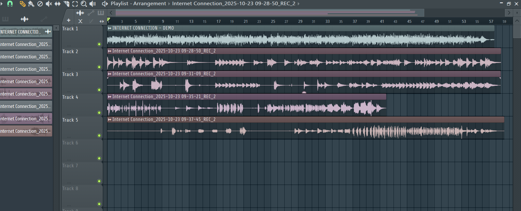The image size is (521, 211).
Task: Select the Slice tool
Action: click(x=66, y=4)
